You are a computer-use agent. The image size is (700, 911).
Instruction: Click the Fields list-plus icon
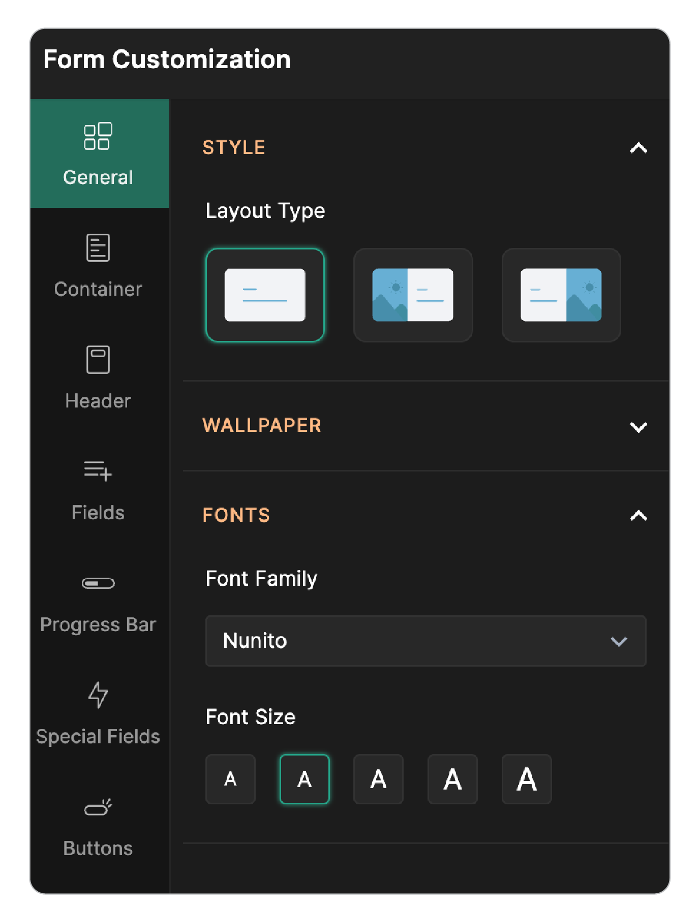98,471
